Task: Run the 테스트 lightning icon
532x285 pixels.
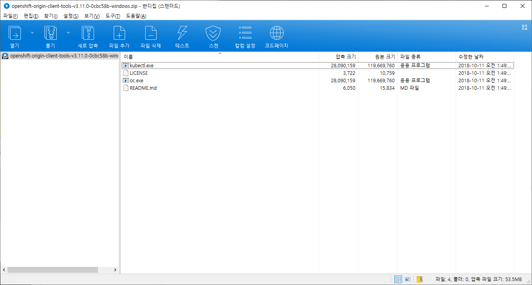Action: tap(182, 34)
